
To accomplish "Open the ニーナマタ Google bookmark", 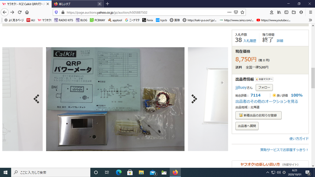I will [x=132, y=20].
